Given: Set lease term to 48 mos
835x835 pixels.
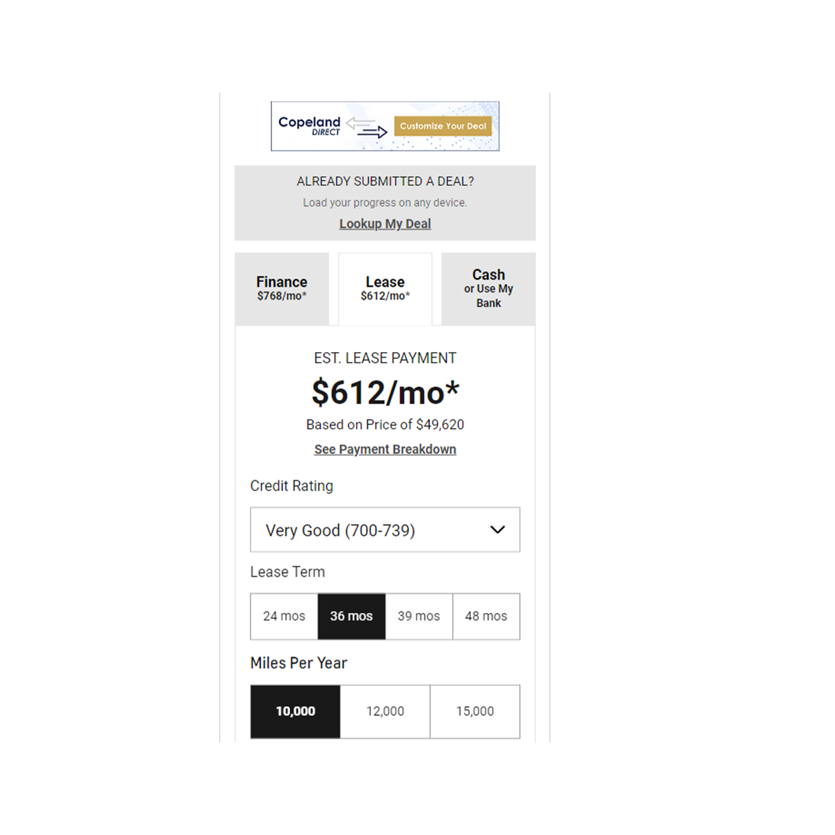Looking at the screenshot, I should pos(486,617).
